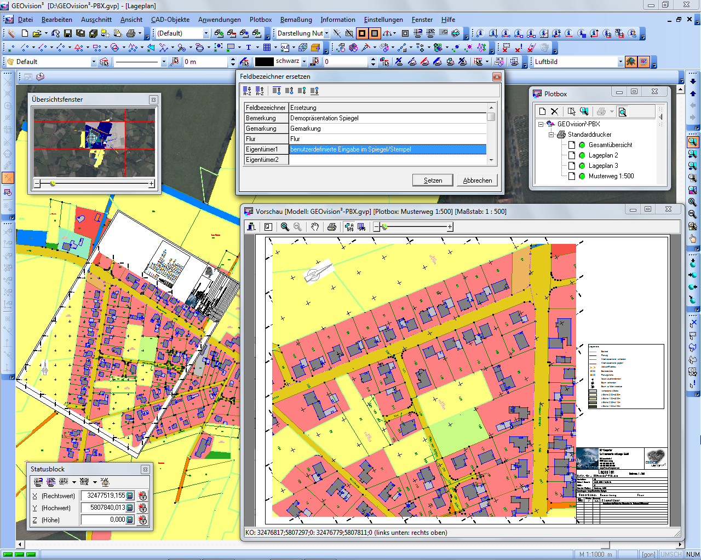This screenshot has width=701, height=560.
Task: Open the (Default) combo box
Action: (x=206, y=33)
